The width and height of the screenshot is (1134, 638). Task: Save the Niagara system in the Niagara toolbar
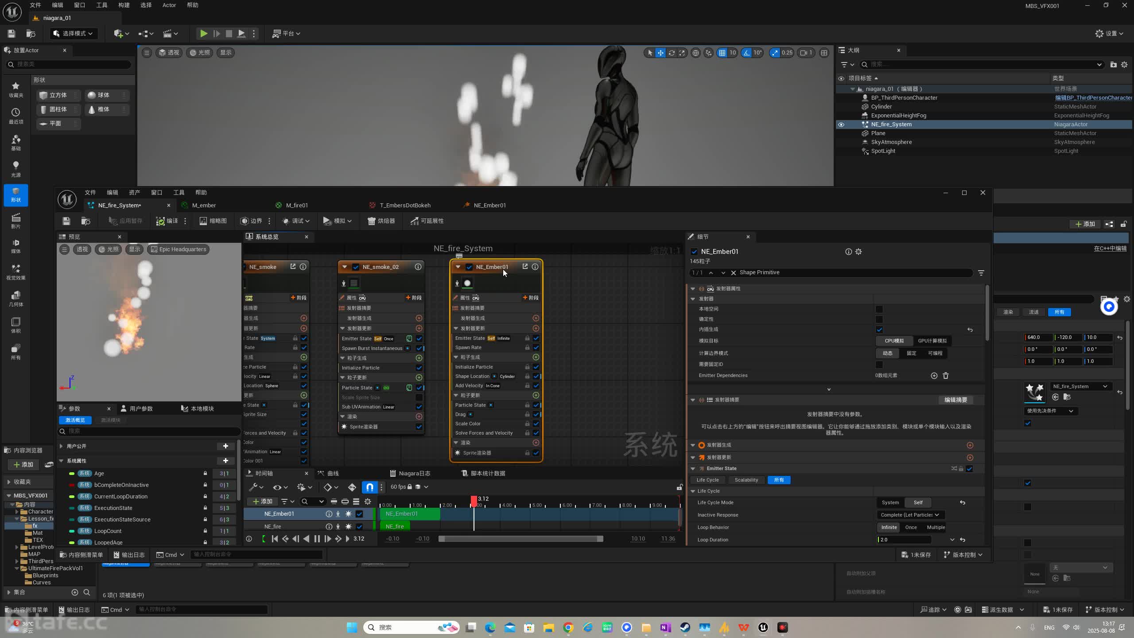[66, 221]
